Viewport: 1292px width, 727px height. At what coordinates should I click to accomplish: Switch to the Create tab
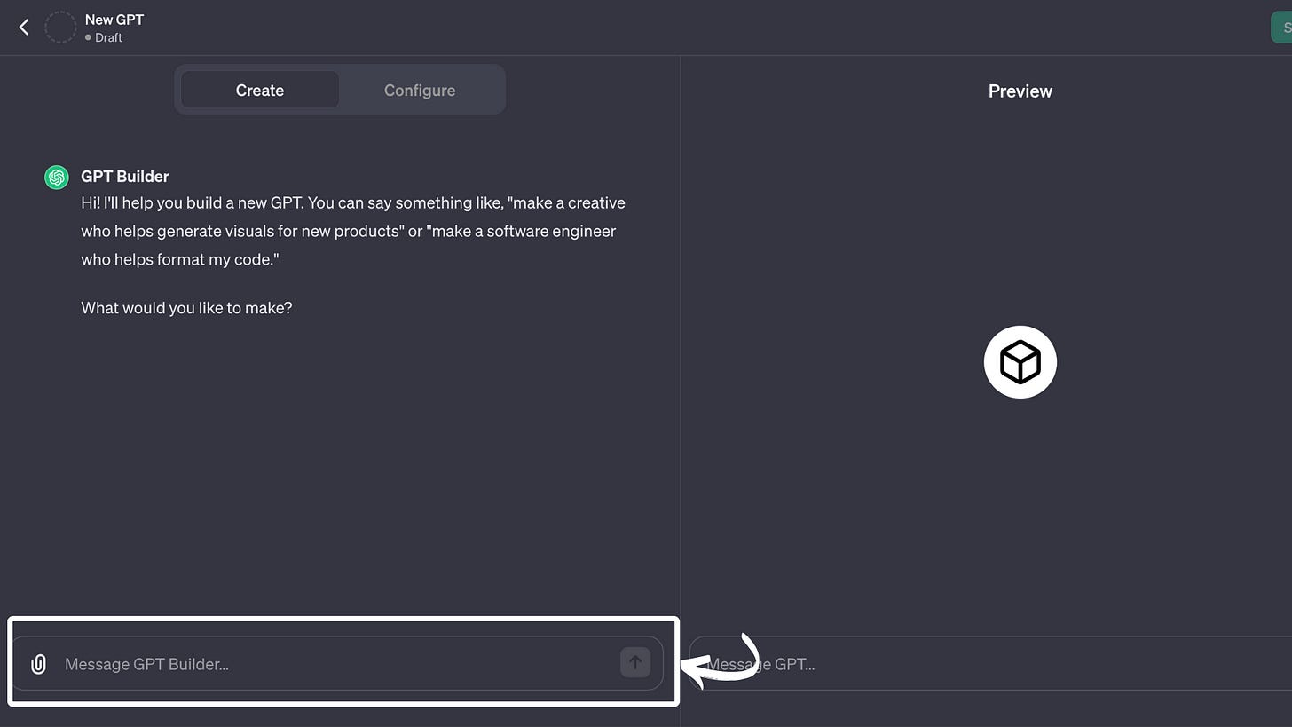[x=260, y=90]
